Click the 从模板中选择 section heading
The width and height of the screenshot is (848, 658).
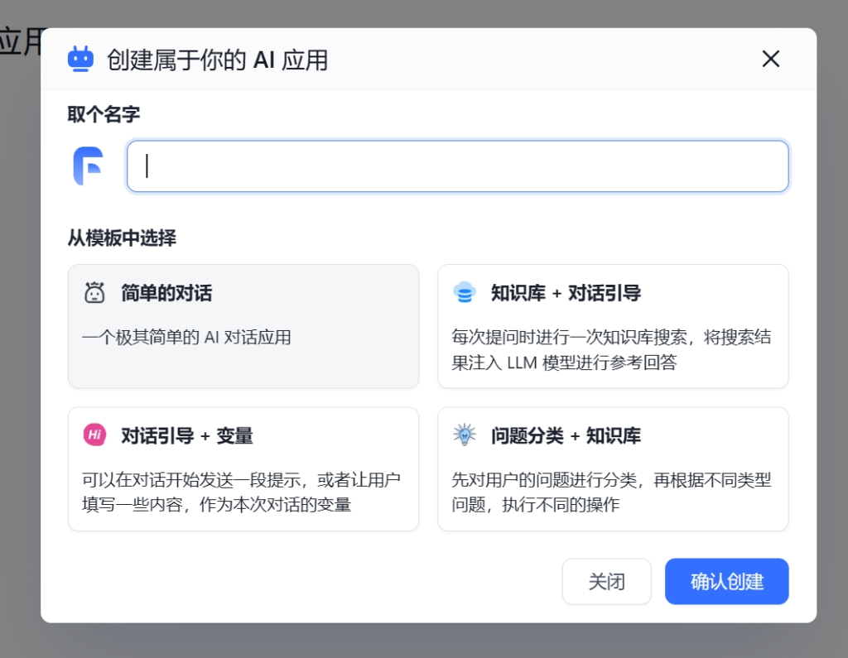pyautogui.click(x=122, y=238)
